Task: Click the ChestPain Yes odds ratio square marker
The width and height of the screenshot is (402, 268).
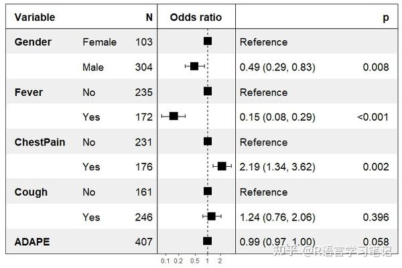Action: click(222, 166)
